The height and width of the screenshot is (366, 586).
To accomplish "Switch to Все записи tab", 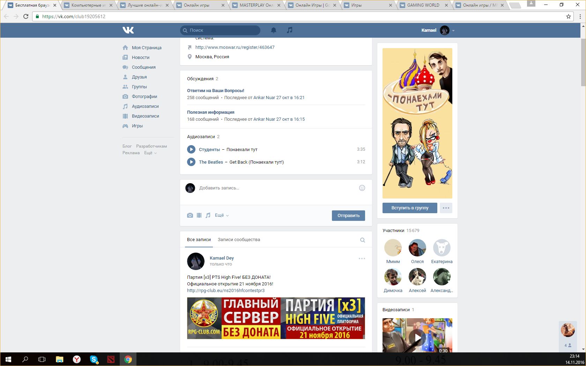I will (199, 240).
